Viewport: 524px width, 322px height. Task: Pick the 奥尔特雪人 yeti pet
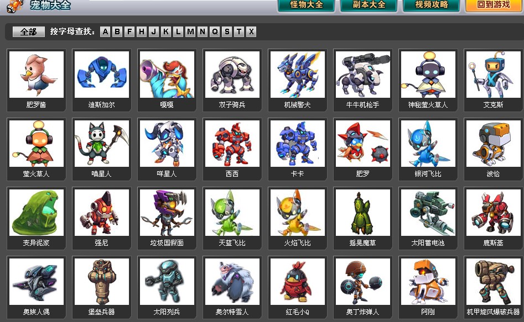click(x=232, y=282)
